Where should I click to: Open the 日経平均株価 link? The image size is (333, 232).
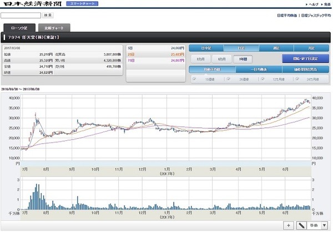tap(287, 16)
